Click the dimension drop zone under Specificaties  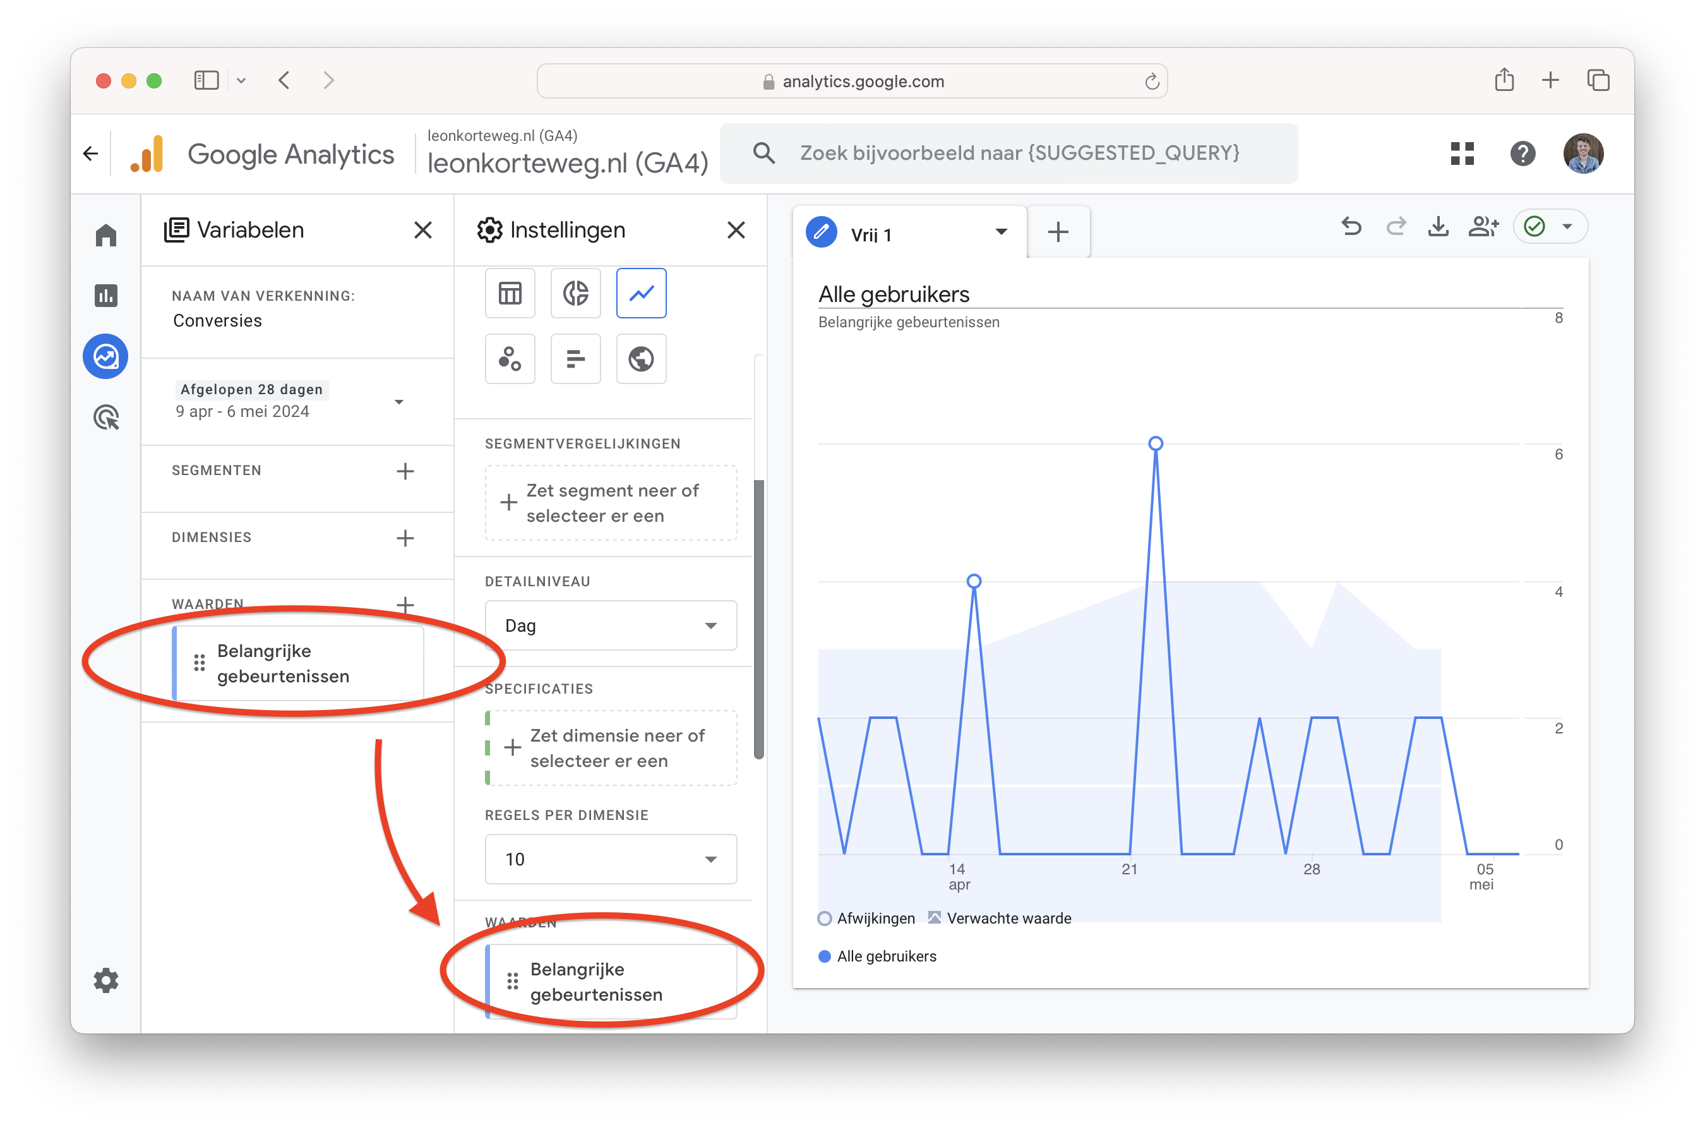[x=611, y=748]
